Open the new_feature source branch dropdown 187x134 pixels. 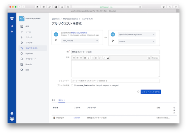click(x=80, y=41)
